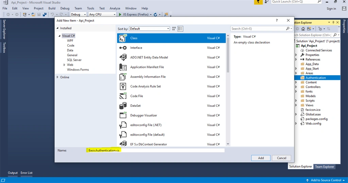Expand the Web category node

pyautogui.click(x=64, y=65)
